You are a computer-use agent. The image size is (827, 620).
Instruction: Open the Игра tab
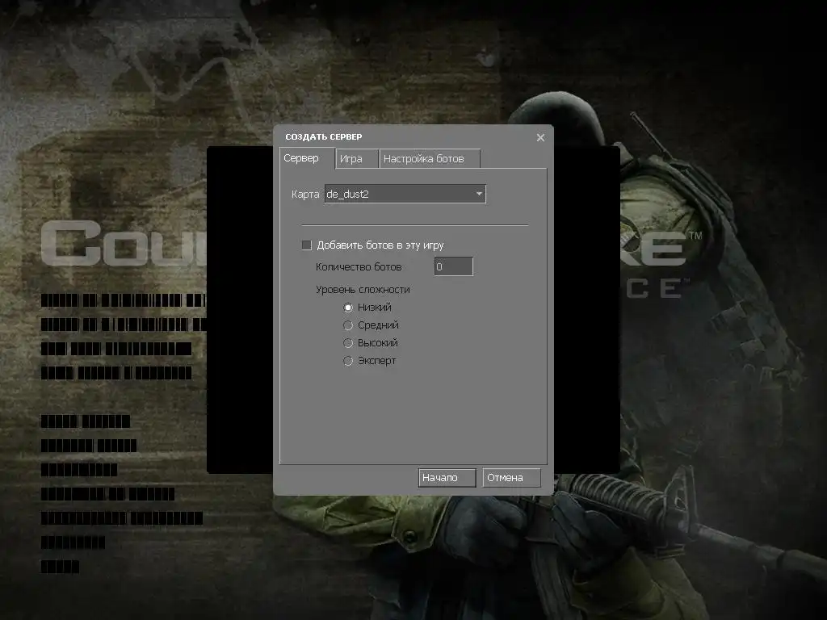click(x=357, y=159)
